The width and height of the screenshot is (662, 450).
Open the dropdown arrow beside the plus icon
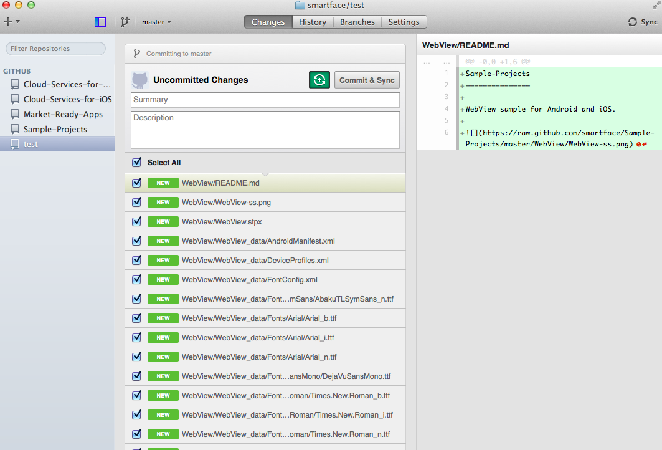click(x=17, y=21)
